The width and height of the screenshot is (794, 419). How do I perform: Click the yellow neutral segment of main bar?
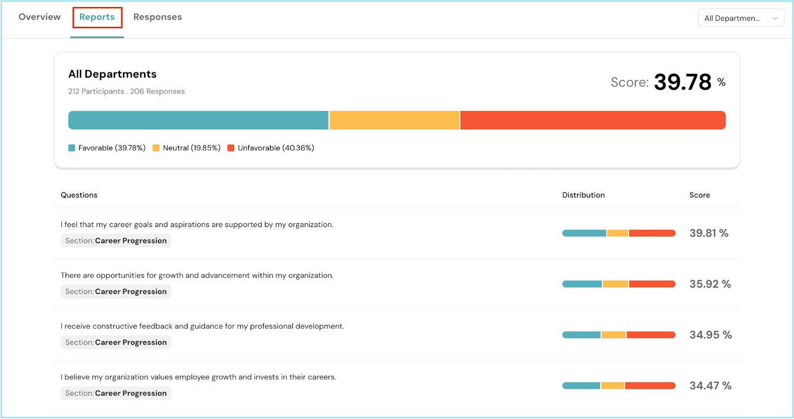click(x=394, y=120)
